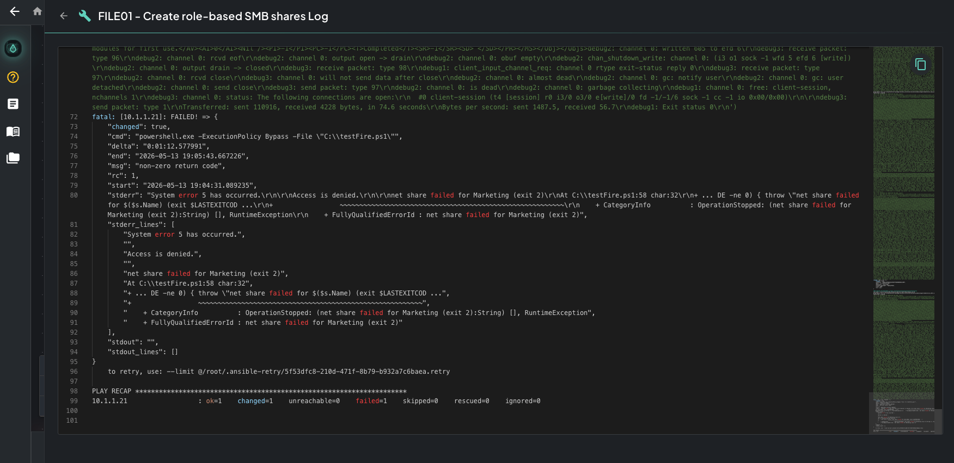954x463 pixels.
Task: Click line number 99 in the gutter
Action: click(x=74, y=401)
